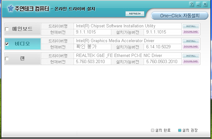Click the 온라인 드라이버 설치 title text
Viewport: 212px width, 139px height.
point(75,9)
